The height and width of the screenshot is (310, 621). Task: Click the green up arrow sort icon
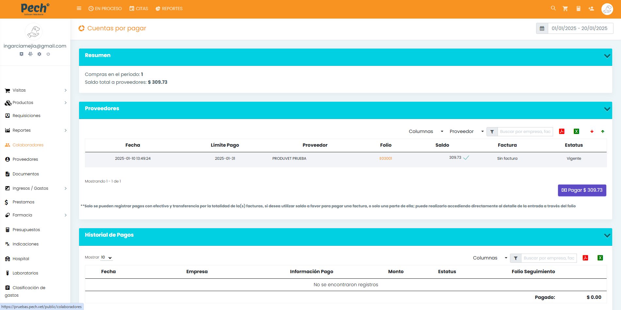point(603,131)
